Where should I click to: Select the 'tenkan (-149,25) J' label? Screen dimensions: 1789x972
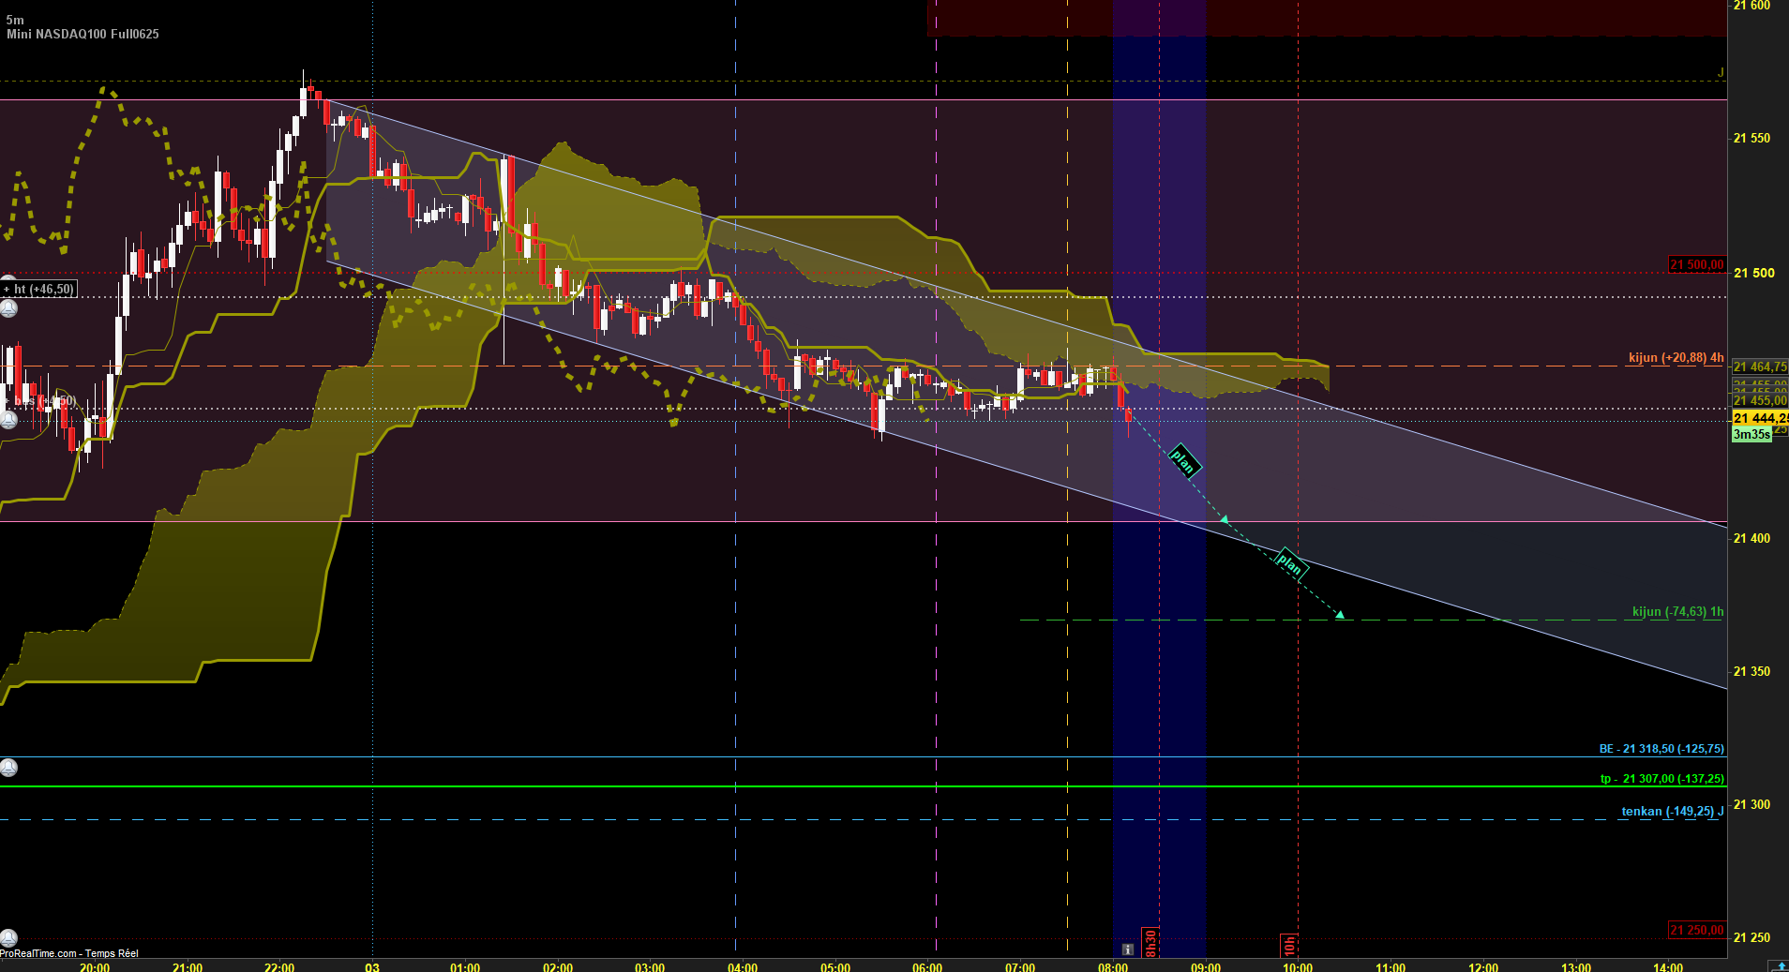pyautogui.click(x=1673, y=812)
